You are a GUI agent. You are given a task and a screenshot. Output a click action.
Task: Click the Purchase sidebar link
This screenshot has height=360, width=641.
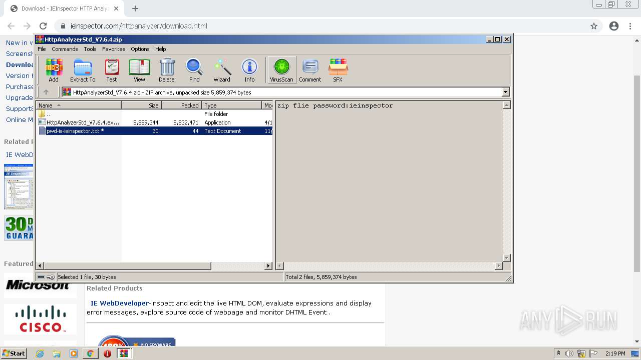coord(20,86)
